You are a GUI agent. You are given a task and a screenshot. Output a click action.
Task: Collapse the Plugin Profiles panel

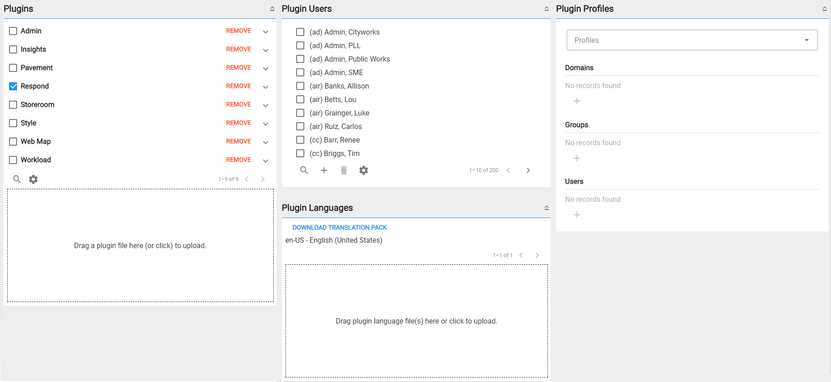(x=824, y=9)
